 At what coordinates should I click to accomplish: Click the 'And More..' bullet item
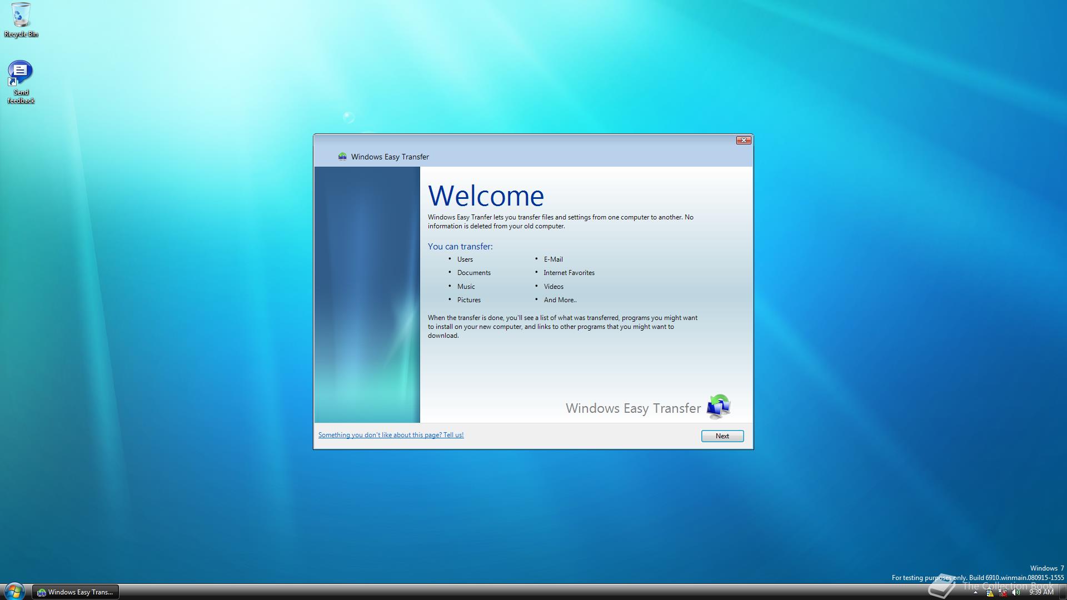tap(560, 300)
